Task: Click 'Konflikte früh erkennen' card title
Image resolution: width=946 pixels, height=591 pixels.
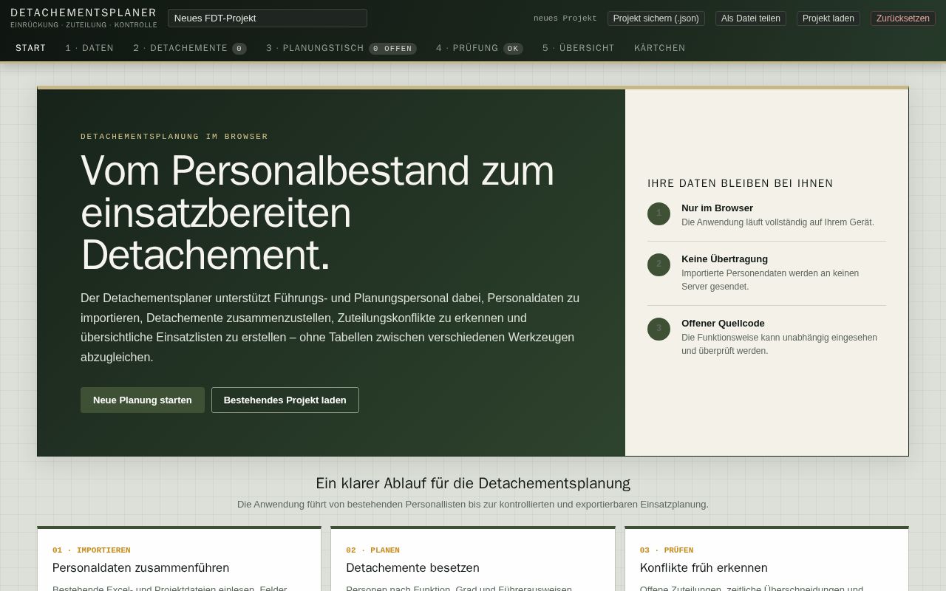Action: coord(704,567)
